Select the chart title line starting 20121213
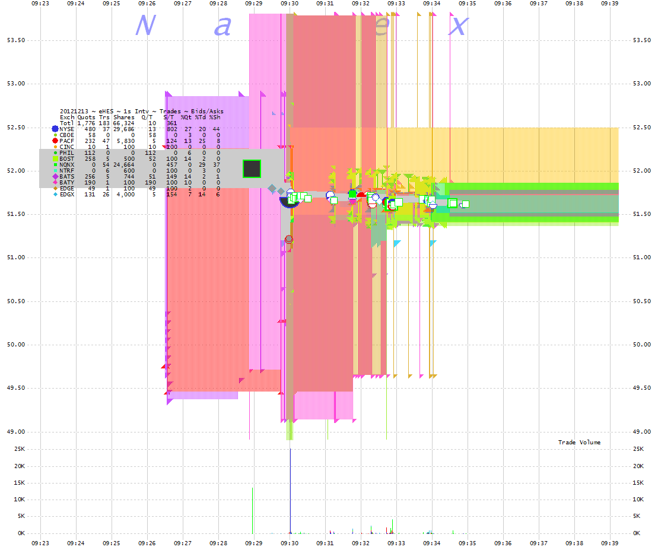This screenshot has height=547, width=658. pos(141,111)
